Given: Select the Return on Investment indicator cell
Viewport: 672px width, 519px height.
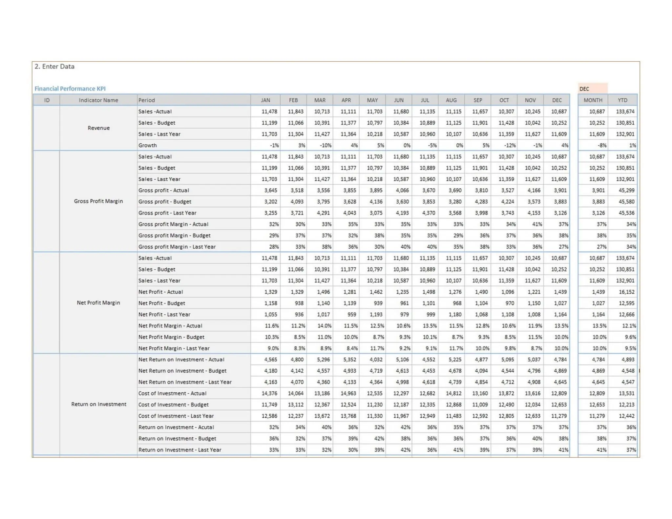Looking at the screenshot, I should tap(98, 404).
